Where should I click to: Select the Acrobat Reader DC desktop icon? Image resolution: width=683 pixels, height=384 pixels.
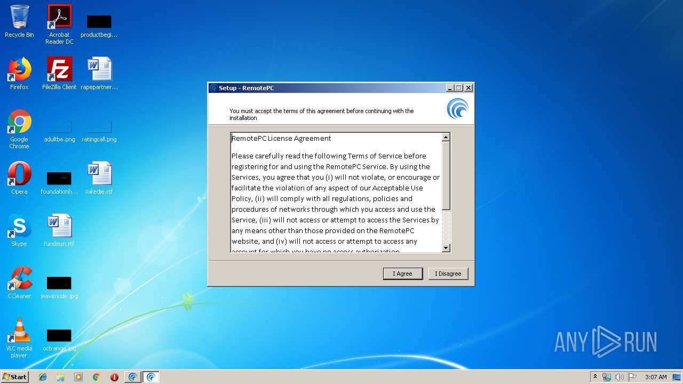click(x=59, y=25)
